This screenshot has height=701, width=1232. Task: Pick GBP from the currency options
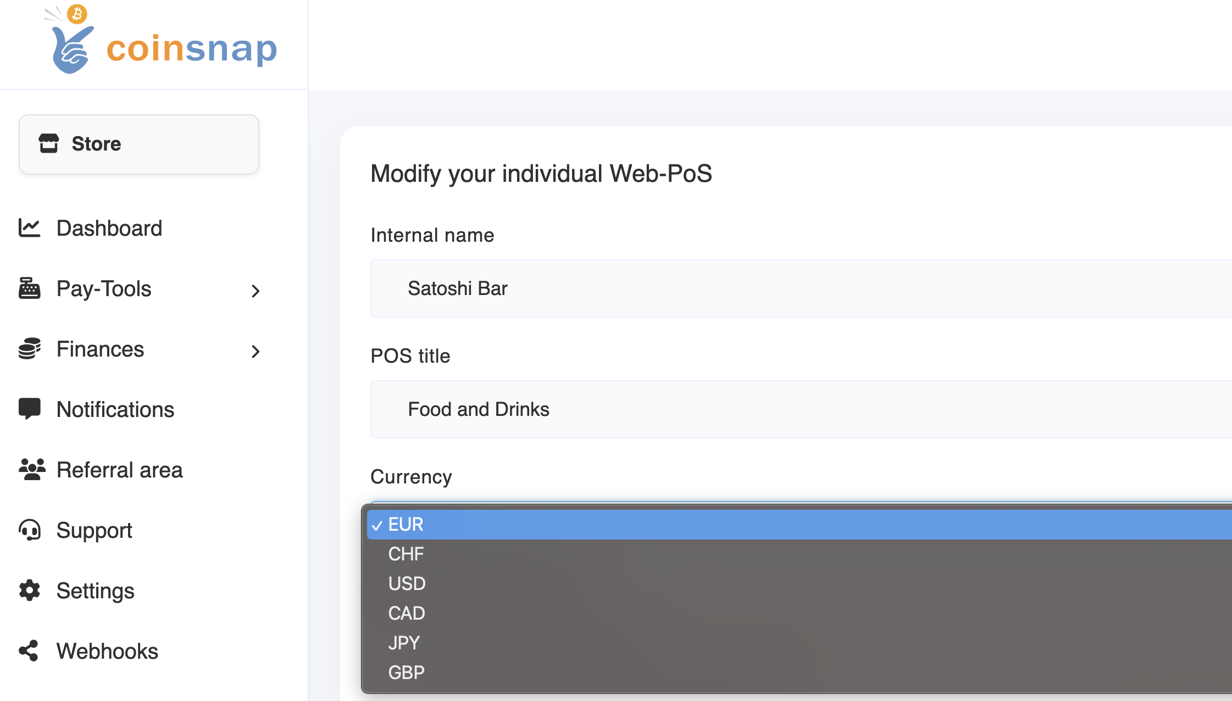click(x=406, y=672)
